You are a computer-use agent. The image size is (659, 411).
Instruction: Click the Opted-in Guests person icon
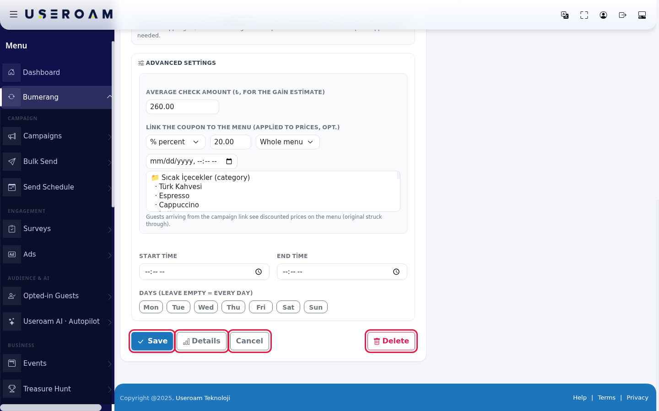tap(12, 296)
